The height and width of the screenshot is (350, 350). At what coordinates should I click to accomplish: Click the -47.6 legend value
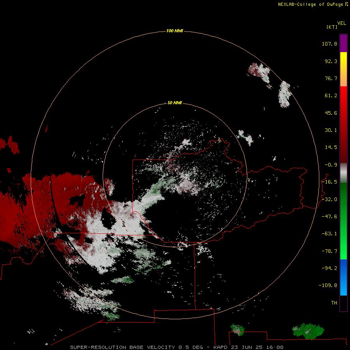[x=329, y=217]
